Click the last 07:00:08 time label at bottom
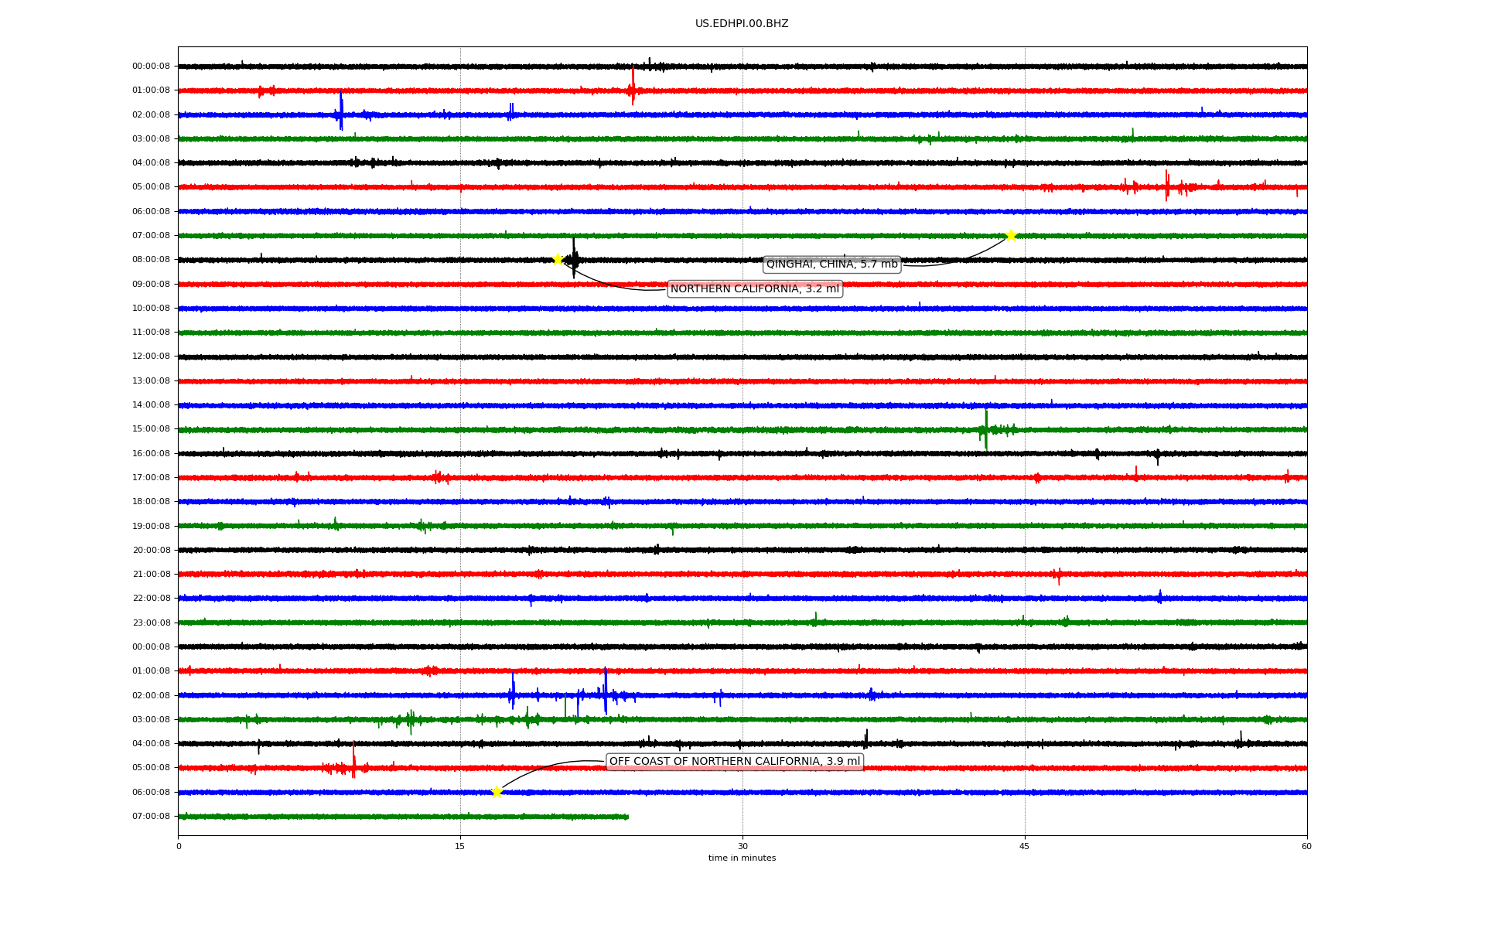 (151, 817)
